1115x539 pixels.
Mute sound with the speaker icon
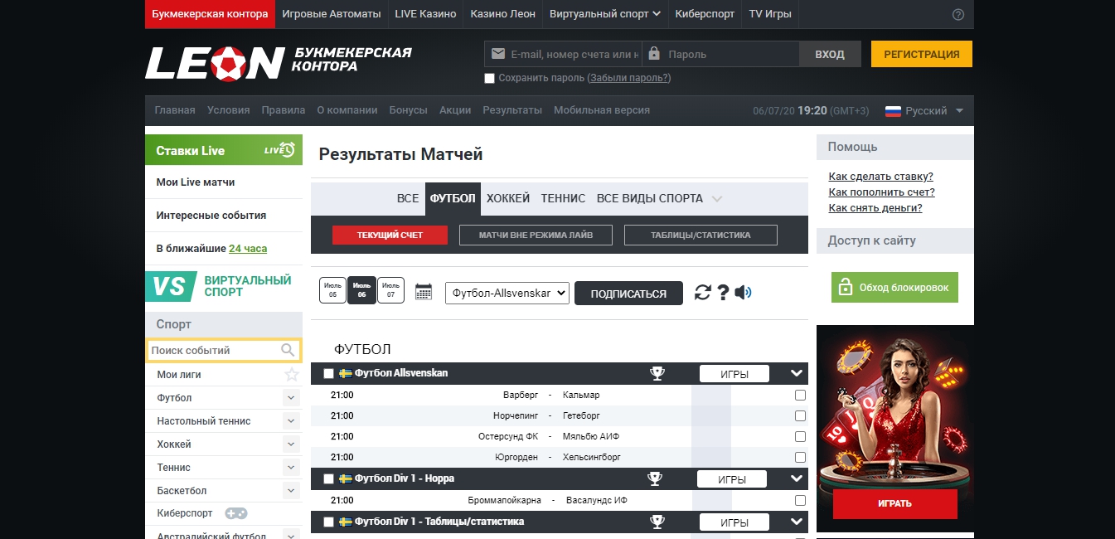pyautogui.click(x=743, y=292)
